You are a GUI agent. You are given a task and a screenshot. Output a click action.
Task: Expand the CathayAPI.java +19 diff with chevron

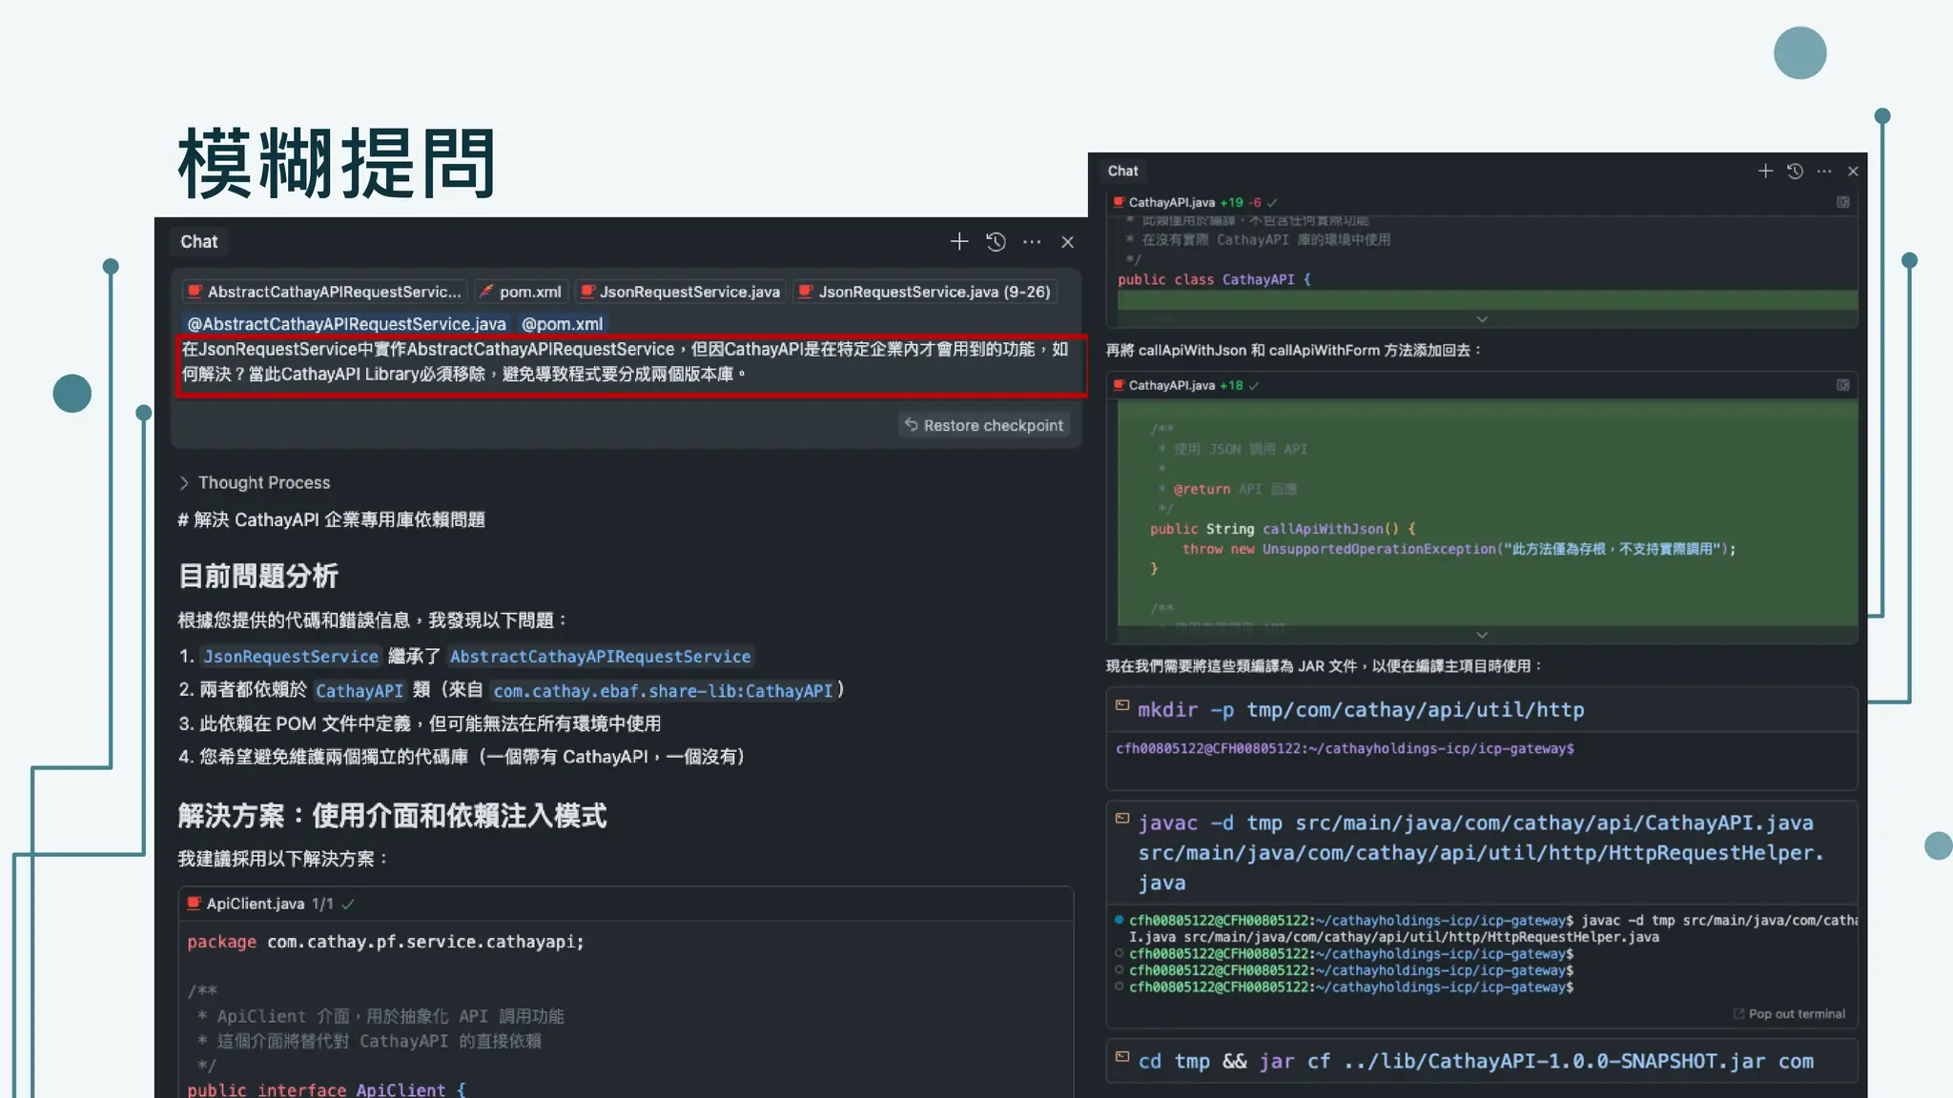tap(1482, 319)
